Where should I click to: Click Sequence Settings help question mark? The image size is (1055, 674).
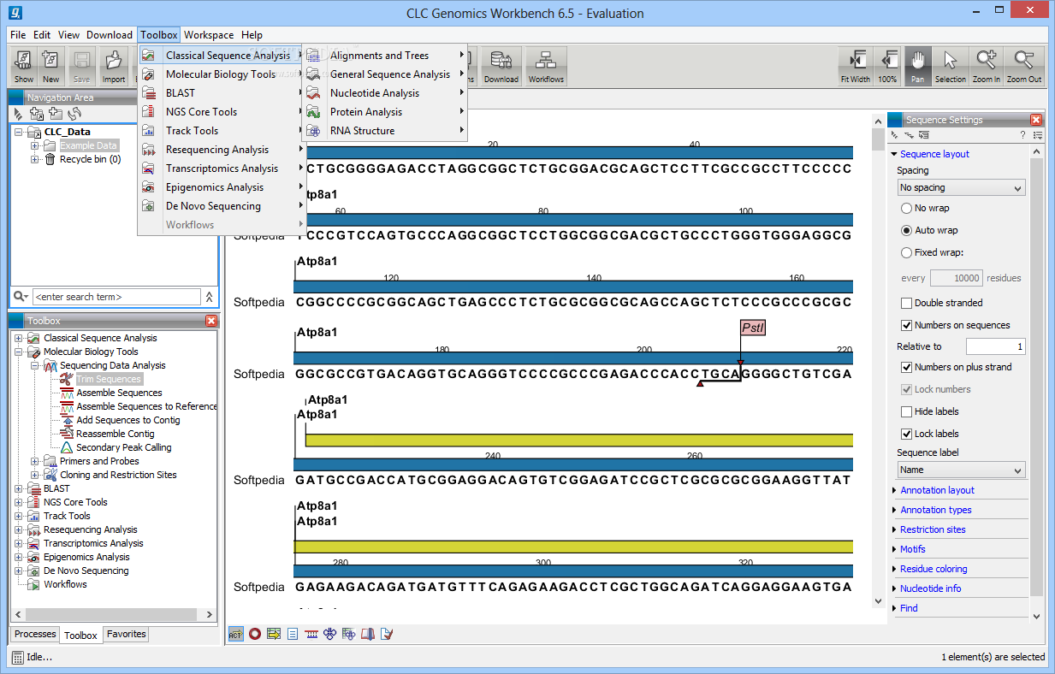click(1022, 135)
